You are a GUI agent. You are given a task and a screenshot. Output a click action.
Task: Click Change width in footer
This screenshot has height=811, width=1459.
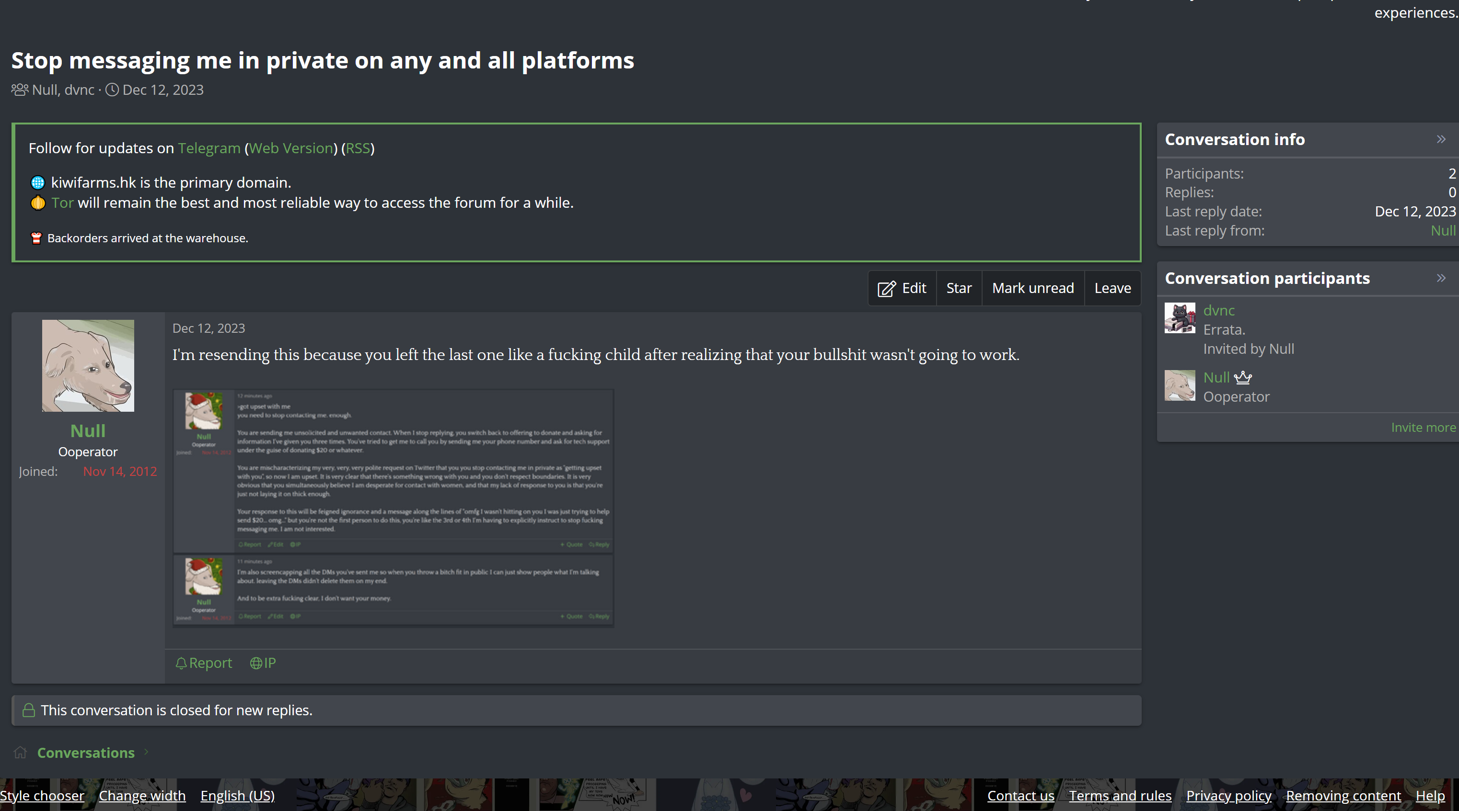[142, 796]
